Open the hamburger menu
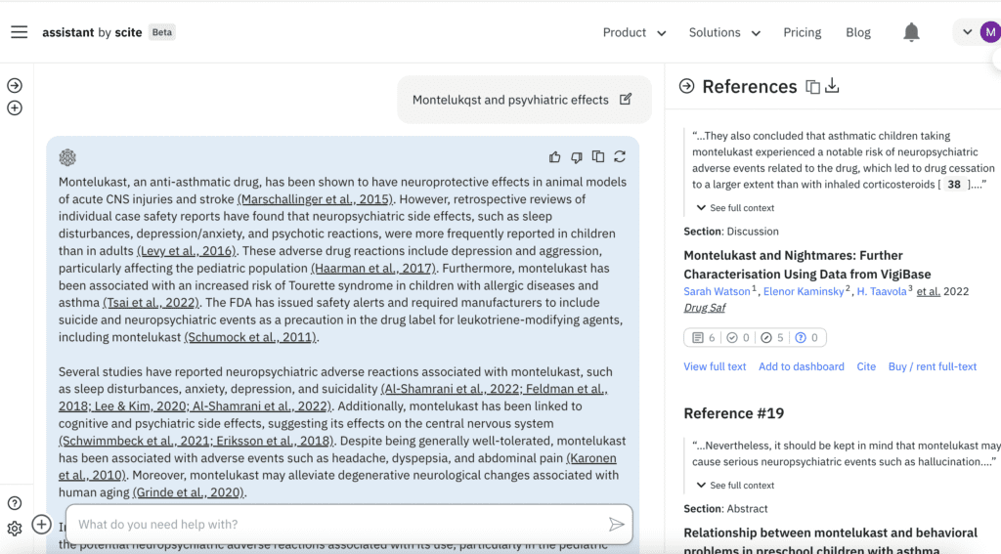This screenshot has height=554, width=1001. [20, 32]
